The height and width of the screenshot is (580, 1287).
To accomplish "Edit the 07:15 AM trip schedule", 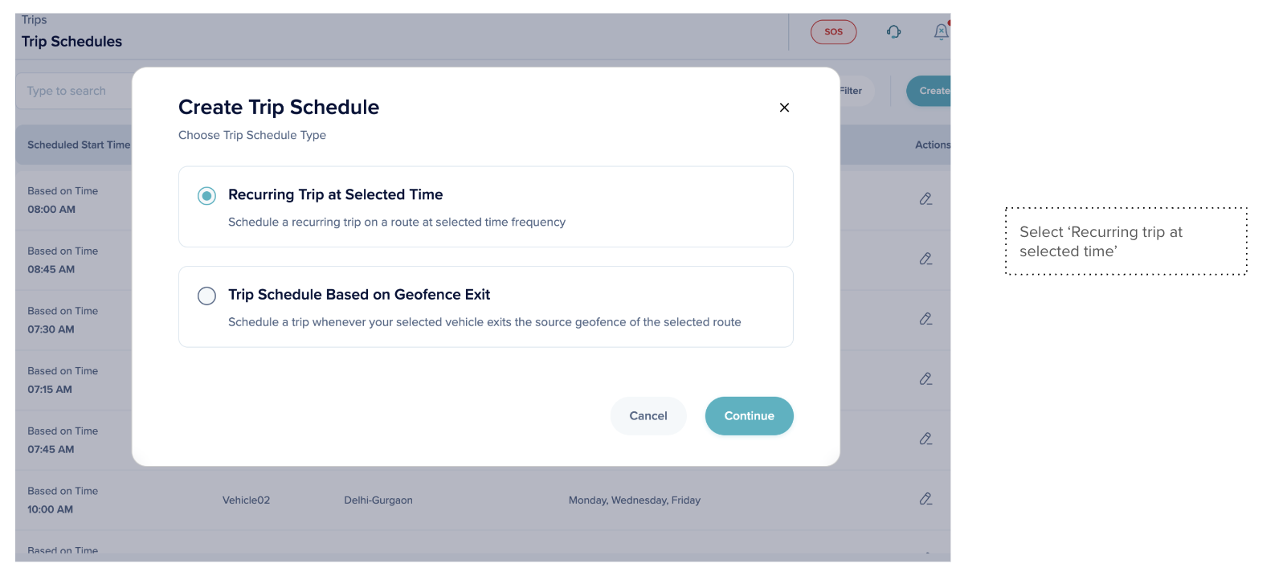I will pos(925,379).
